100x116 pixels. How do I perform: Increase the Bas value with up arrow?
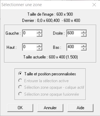pyautogui.click(x=84, y=46)
